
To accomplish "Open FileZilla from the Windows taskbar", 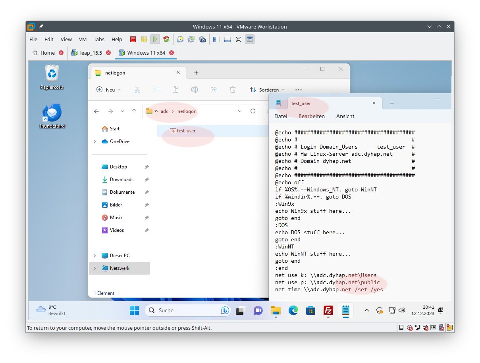I will click(328, 310).
